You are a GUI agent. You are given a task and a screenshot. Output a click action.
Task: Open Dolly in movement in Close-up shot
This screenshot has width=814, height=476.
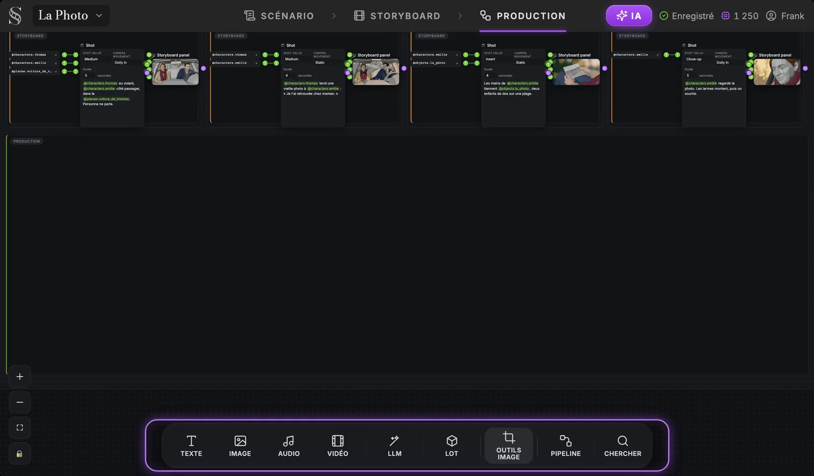(729, 63)
